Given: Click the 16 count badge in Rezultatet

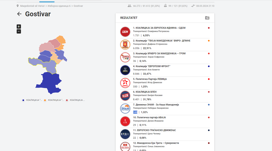Looking at the screenshot, I should 207,18.
